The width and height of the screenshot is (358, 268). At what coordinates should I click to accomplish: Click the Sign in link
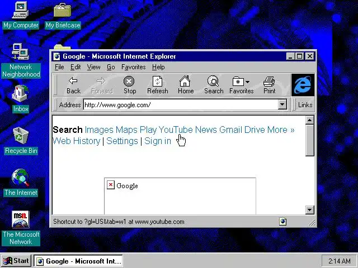[x=158, y=141]
